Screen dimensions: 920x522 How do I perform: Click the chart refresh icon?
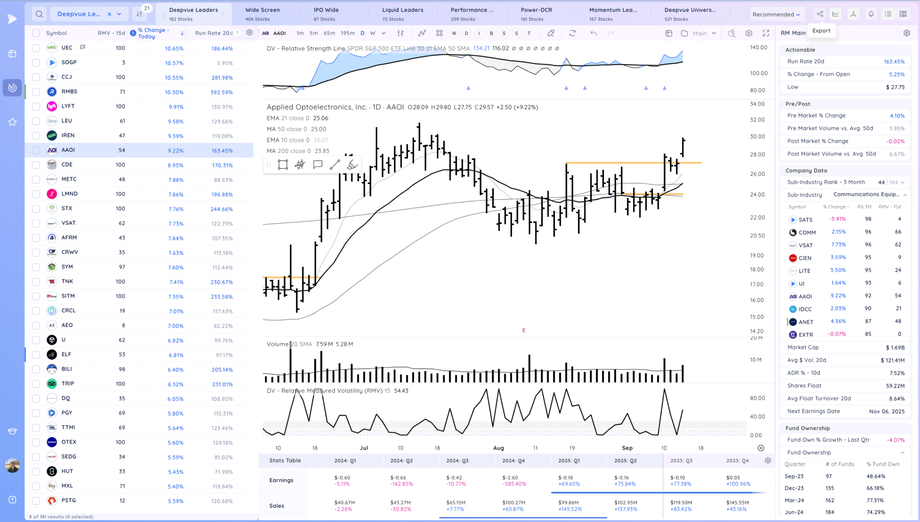[x=572, y=33]
